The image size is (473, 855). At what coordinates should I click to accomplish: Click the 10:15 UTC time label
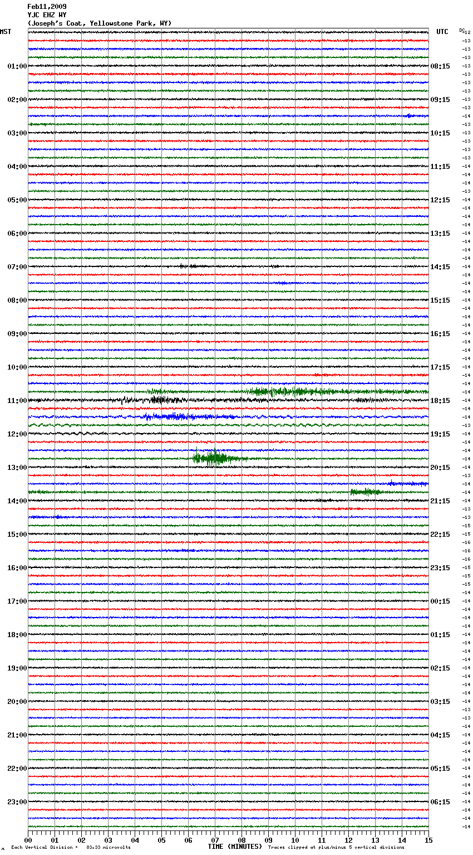pyautogui.click(x=440, y=133)
